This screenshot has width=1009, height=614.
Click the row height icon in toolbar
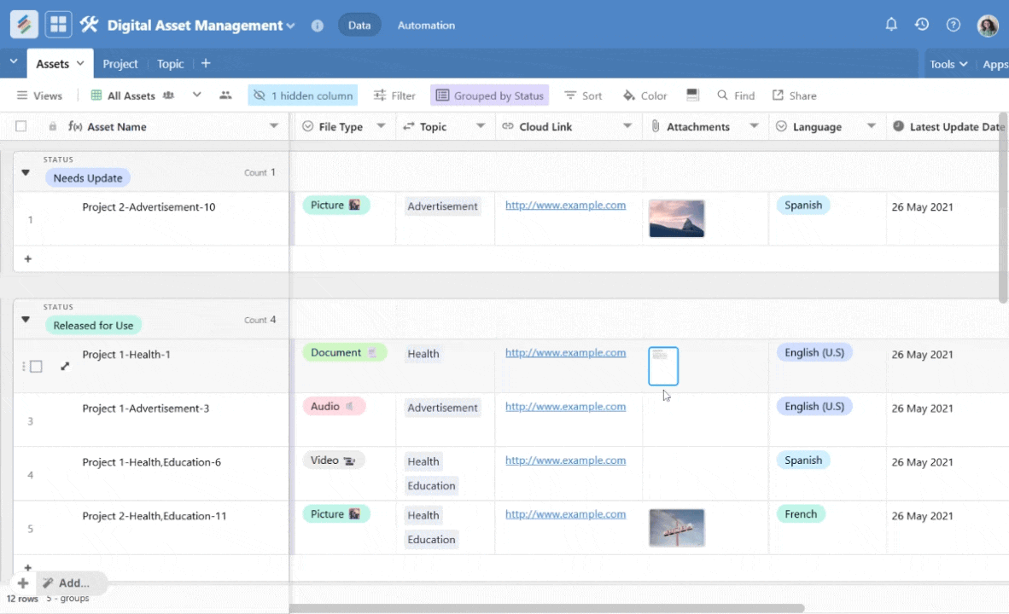(692, 96)
